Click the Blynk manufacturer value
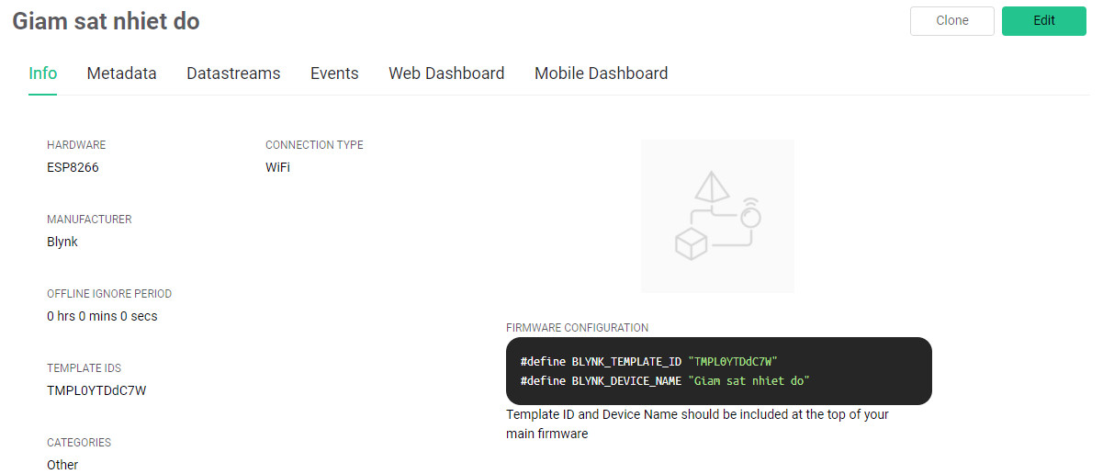1103x474 pixels. (x=62, y=242)
